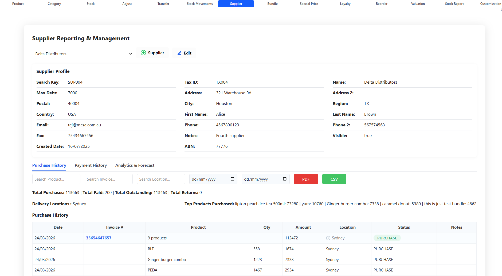Switch to the Bundle tab

272,3
